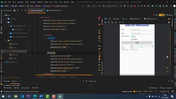Viewport: 176px width, 99px height.
Task: Open Visual Studio Code from the taskbar
Action: tap(22, 96)
